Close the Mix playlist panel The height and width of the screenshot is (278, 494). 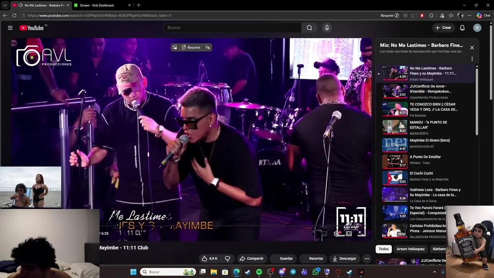coord(472,47)
